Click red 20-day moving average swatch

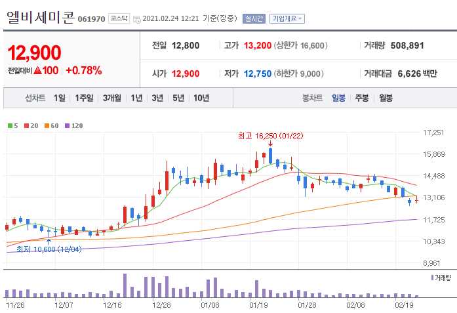click(26, 126)
